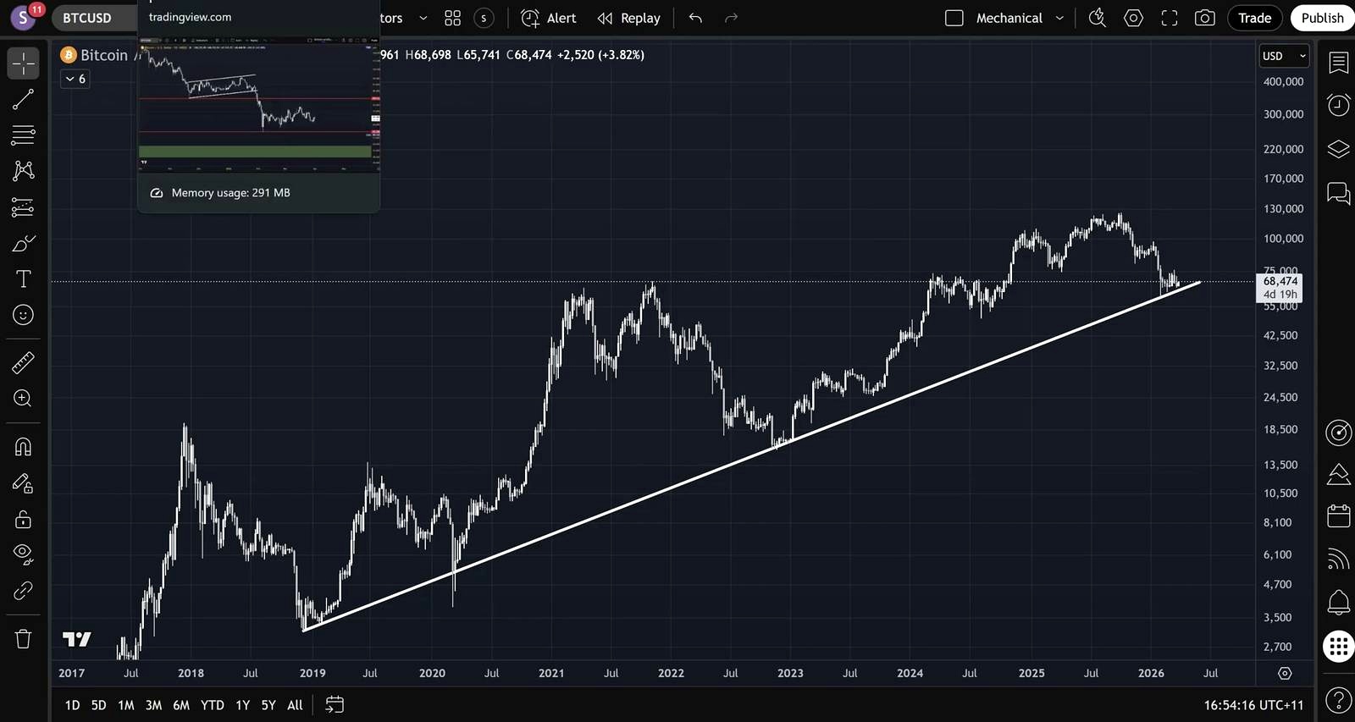Open the news feed broadcast icon
Viewport: 1355px width, 722px height.
pos(1338,559)
